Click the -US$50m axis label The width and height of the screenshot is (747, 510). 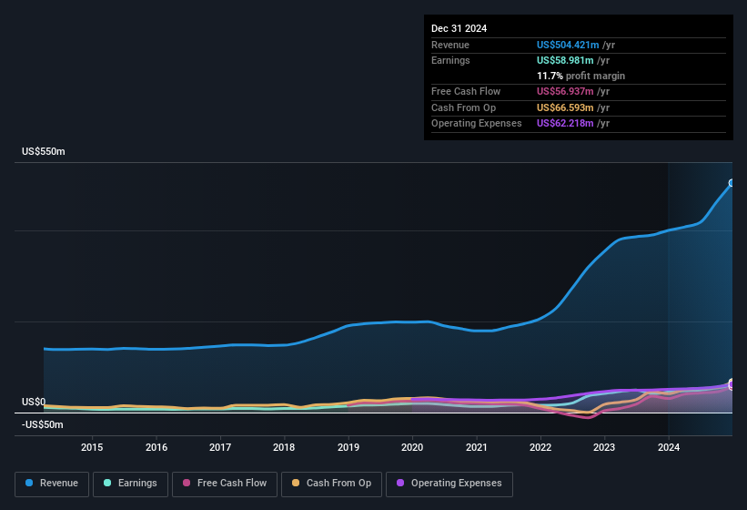point(43,424)
